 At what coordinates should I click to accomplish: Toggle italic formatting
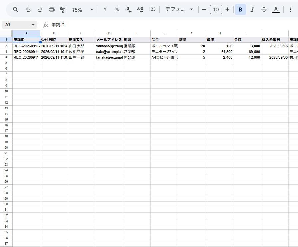(252, 9)
